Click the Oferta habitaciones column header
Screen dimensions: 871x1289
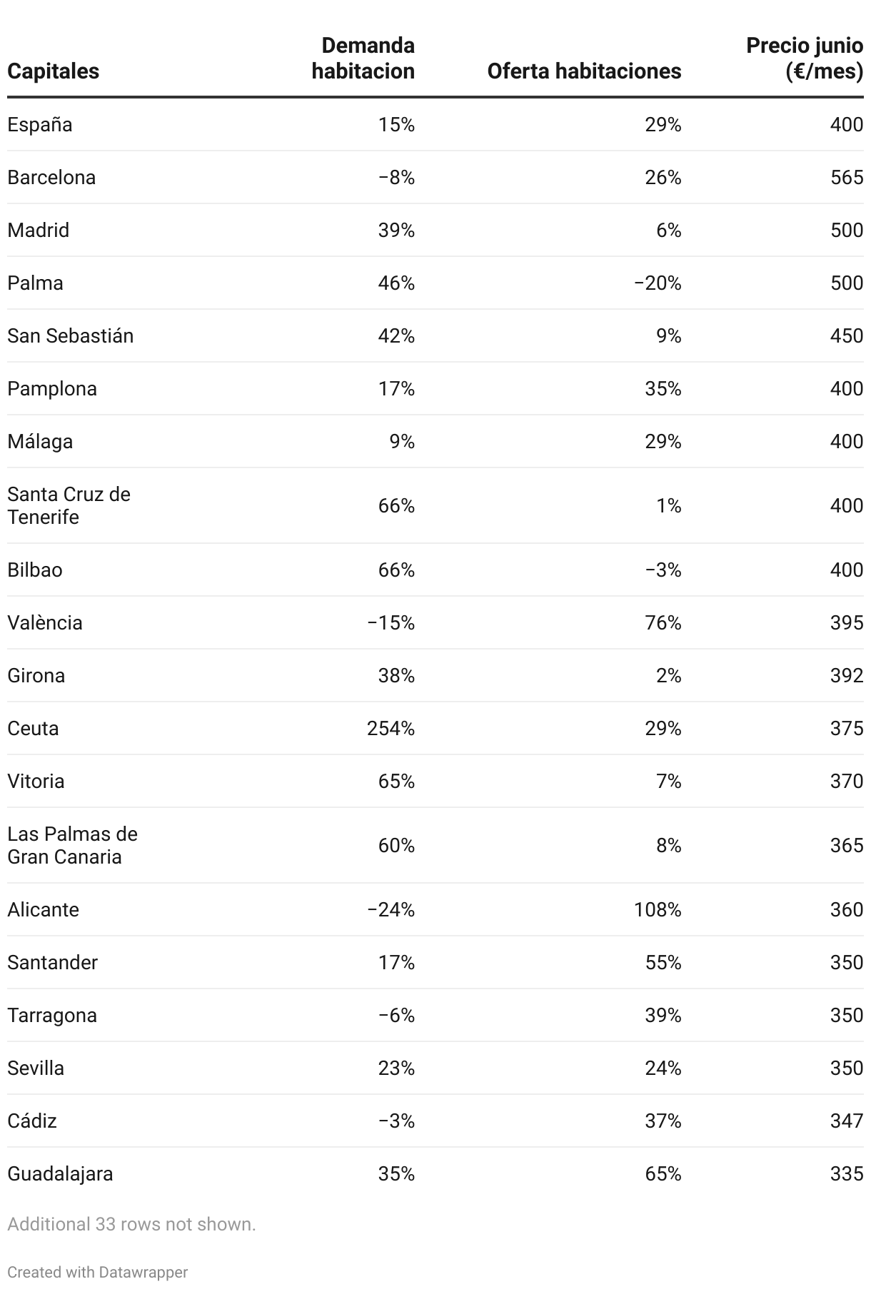pos(584,71)
